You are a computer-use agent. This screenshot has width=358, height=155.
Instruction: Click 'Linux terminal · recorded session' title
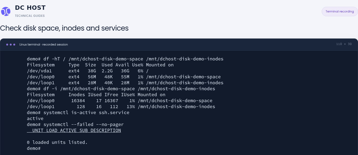coord(44,44)
